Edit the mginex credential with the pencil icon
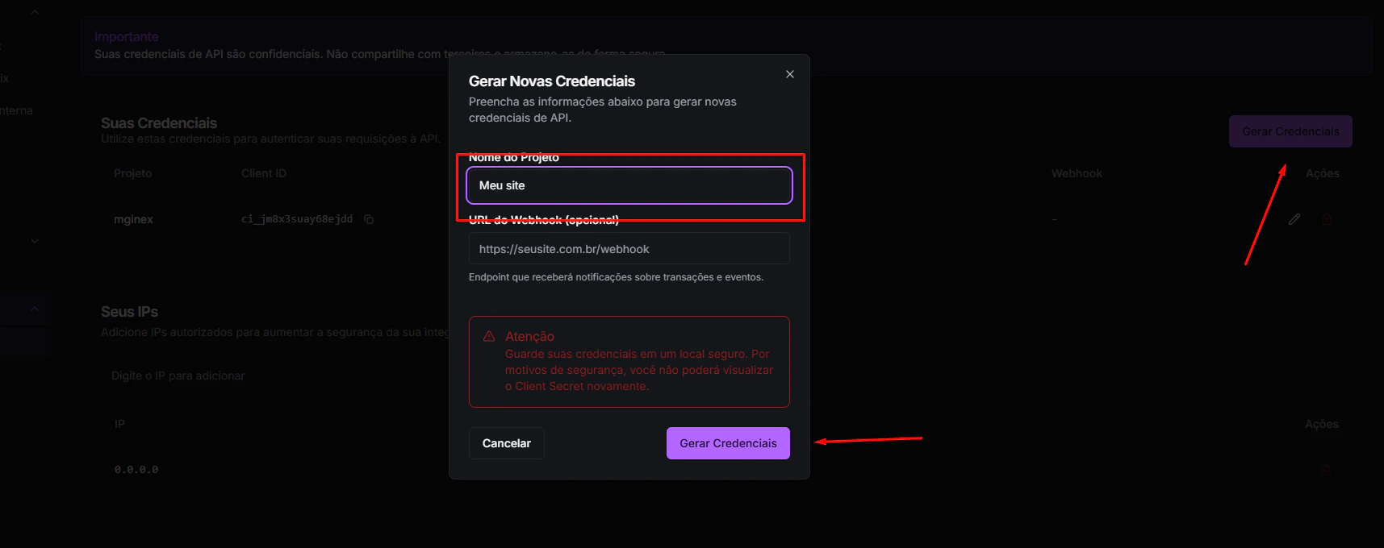This screenshot has height=548, width=1384. tap(1294, 219)
